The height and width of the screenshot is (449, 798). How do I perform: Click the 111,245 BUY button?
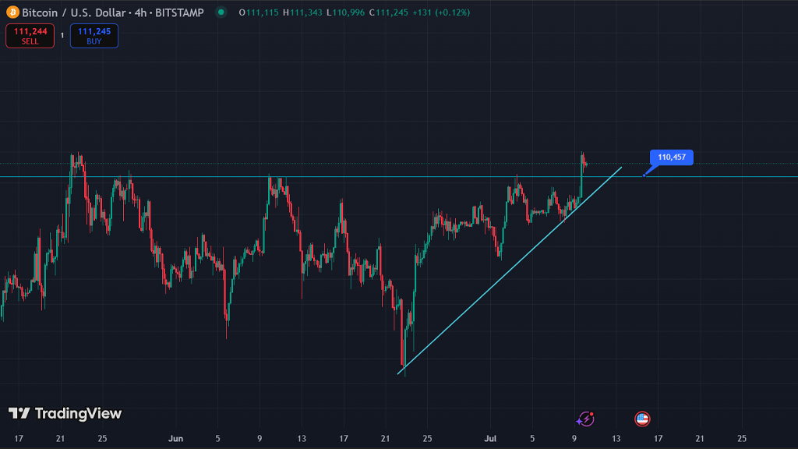pos(94,36)
